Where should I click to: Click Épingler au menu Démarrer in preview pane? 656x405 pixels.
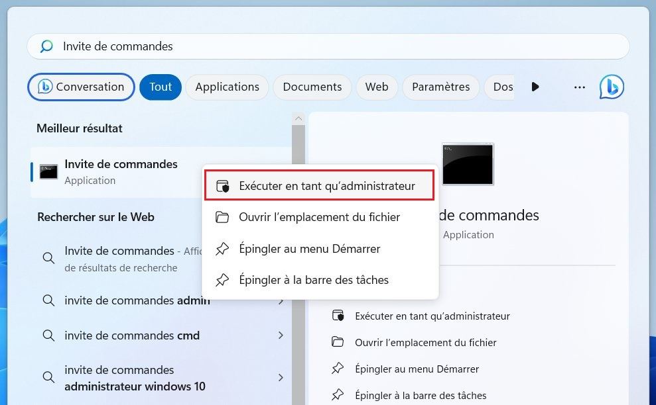point(417,369)
